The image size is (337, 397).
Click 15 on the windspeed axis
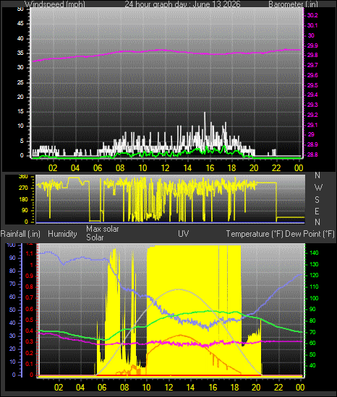point(20,112)
